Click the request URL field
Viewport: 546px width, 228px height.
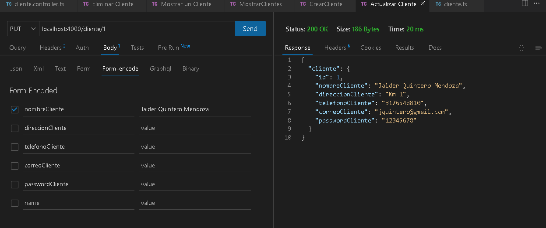click(137, 29)
